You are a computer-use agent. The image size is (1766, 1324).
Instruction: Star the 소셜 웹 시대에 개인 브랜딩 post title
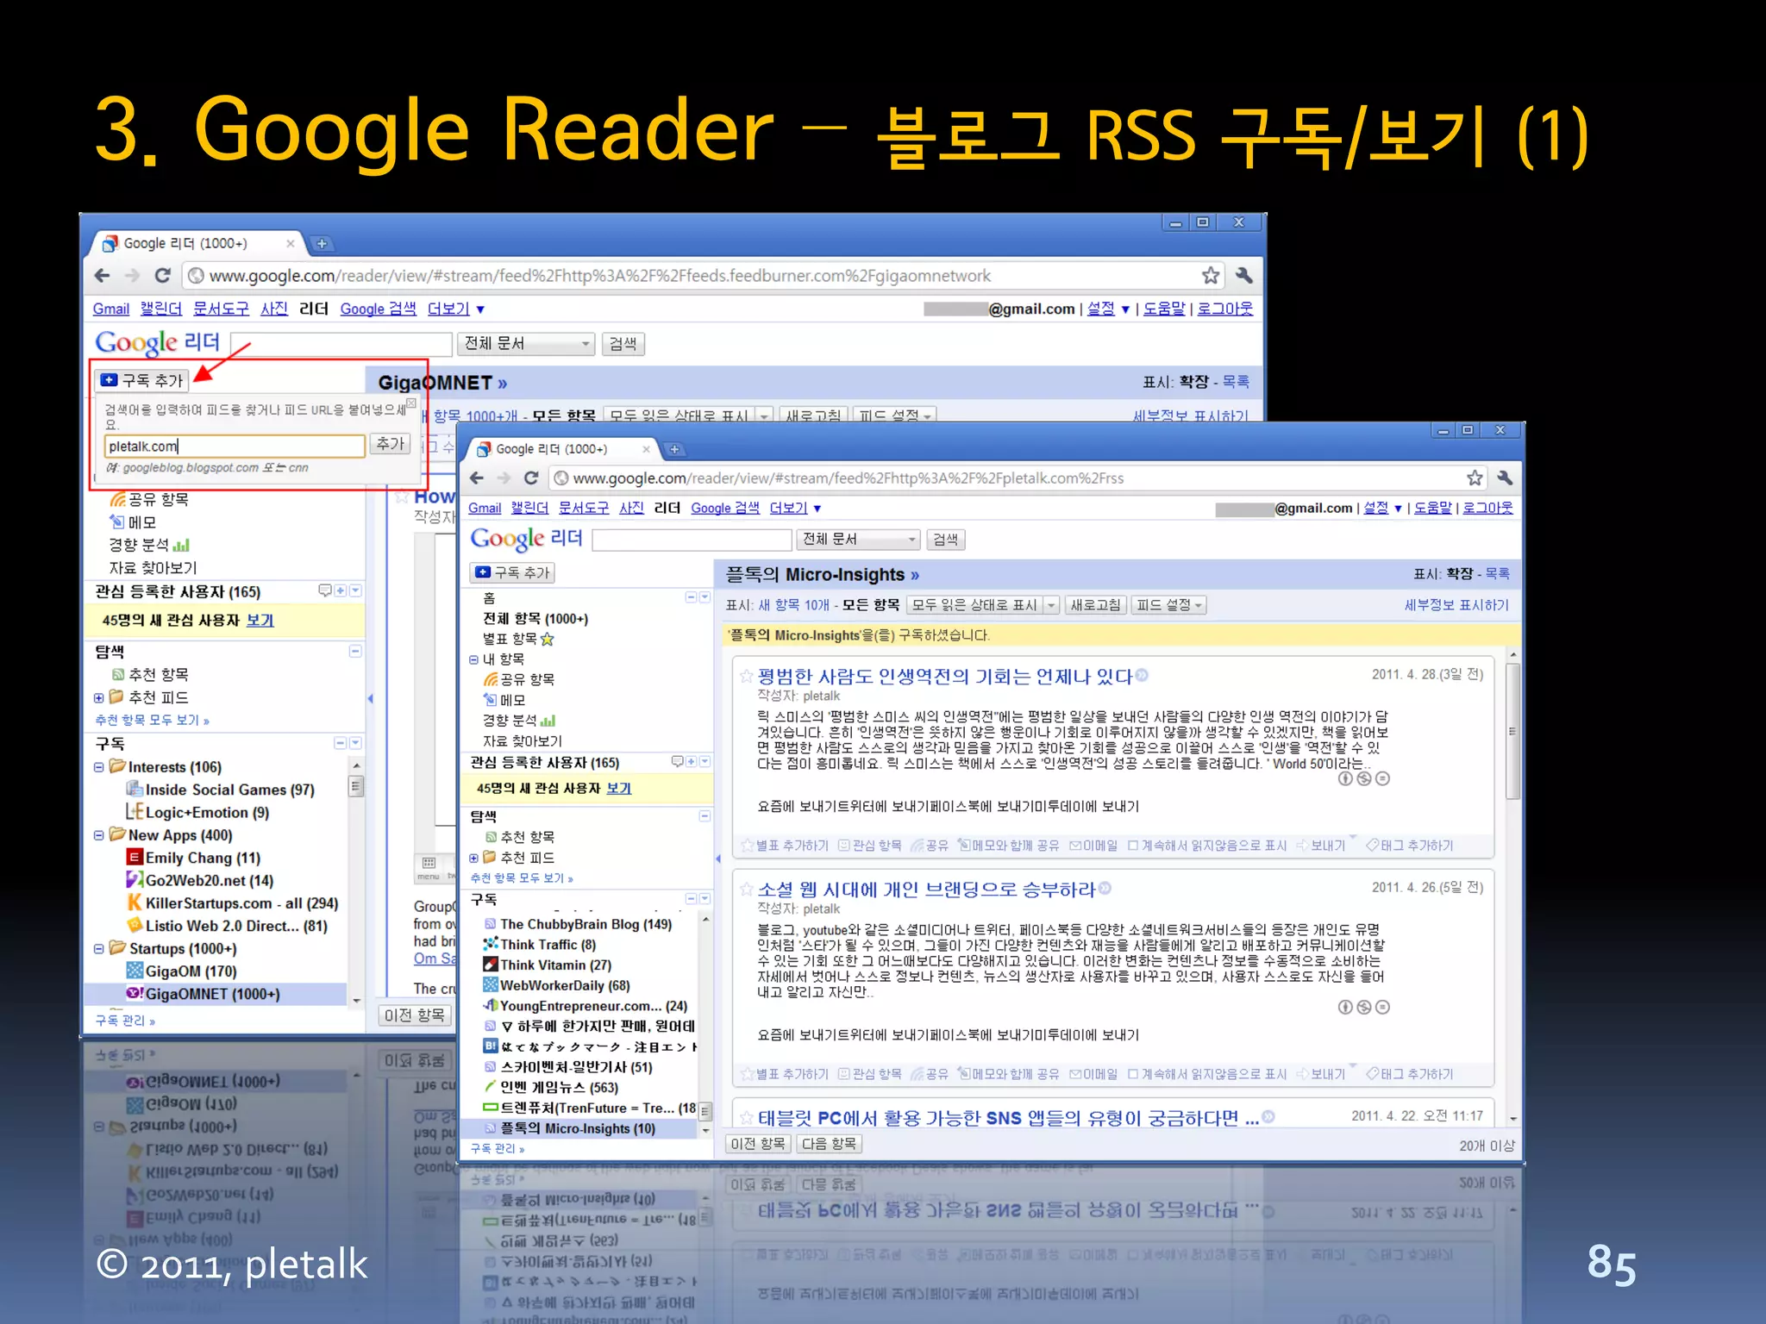(747, 890)
